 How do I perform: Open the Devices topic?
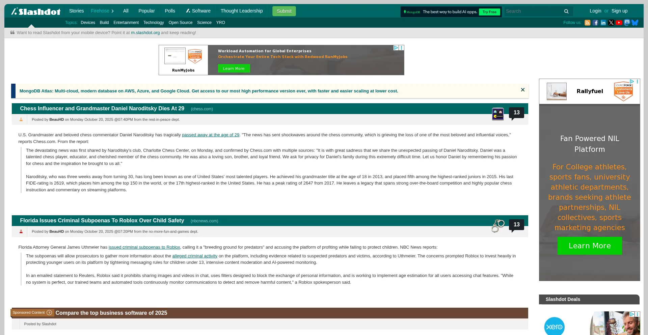point(88,23)
